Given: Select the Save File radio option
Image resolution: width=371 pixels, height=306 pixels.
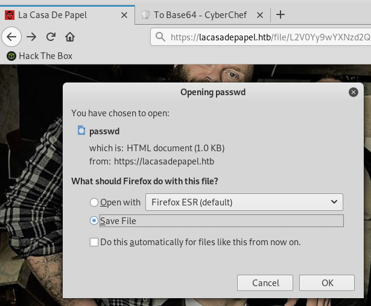Looking at the screenshot, I should (94, 221).
